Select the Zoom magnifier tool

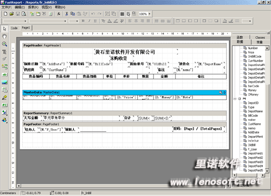pyautogui.click(x=4, y=44)
